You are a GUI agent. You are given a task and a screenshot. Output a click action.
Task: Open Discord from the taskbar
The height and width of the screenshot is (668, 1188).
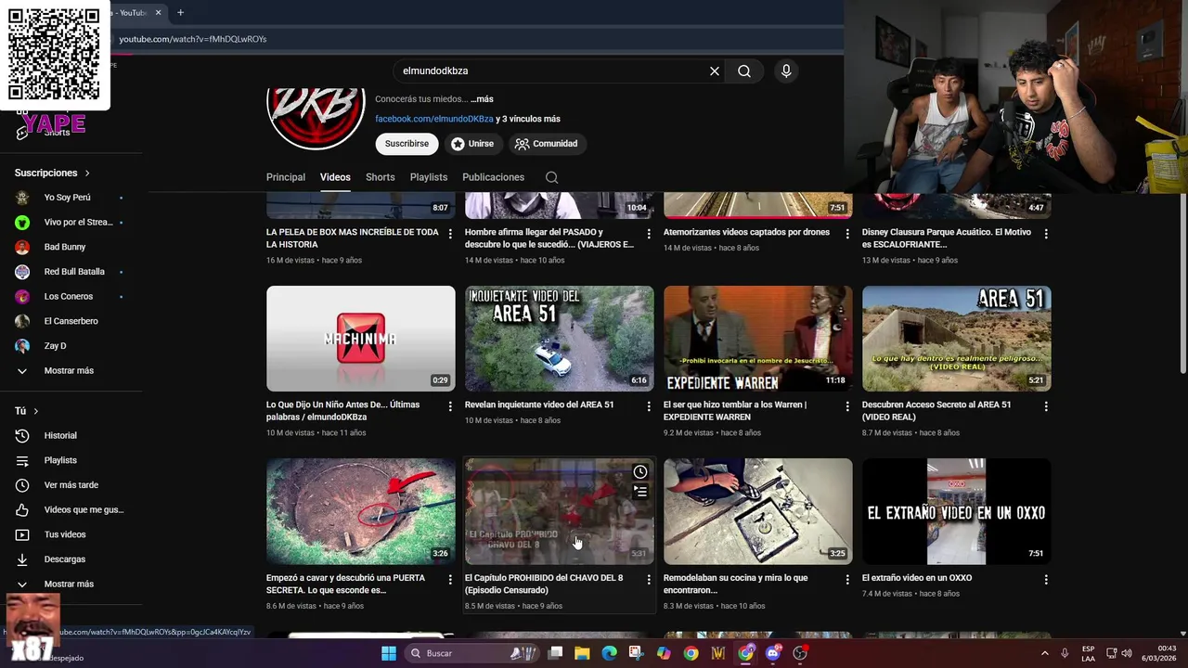tap(773, 653)
